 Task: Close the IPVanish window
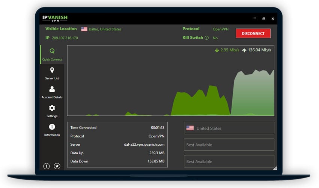[x=273, y=18]
